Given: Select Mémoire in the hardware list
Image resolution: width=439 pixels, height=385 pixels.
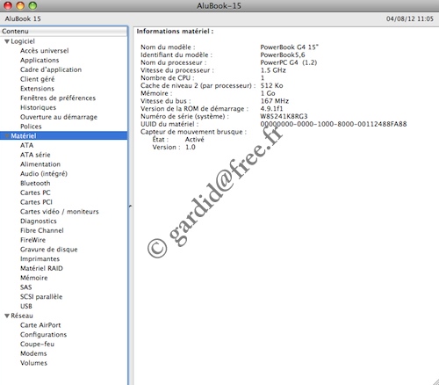Looking at the screenshot, I should pyautogui.click(x=34, y=278).
